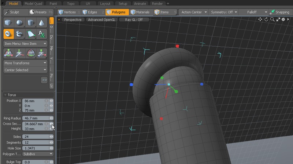Activate the Torus primitive tool
The height and width of the screenshot is (164, 293).
[8, 34]
